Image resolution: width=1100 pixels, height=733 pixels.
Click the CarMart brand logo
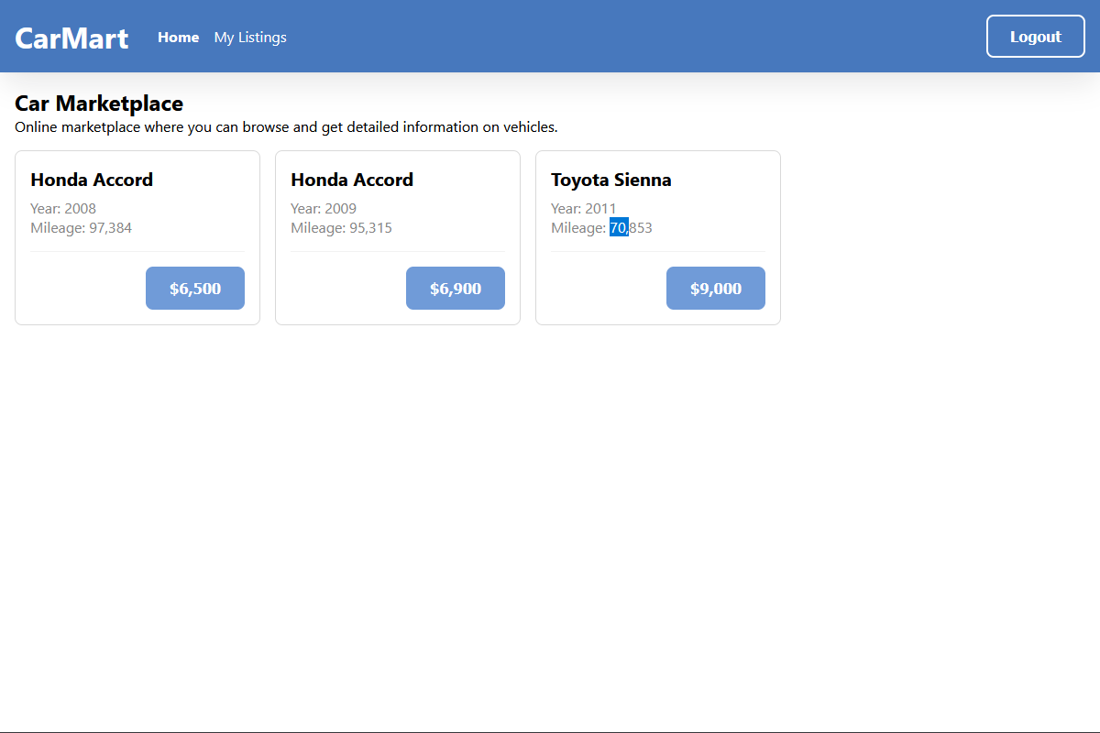71,37
